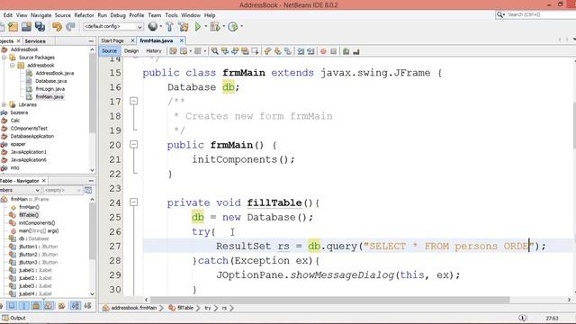This screenshot has width=576, height=324.
Task: Click the web browser globe icon
Action: pyautogui.click(x=153, y=26)
